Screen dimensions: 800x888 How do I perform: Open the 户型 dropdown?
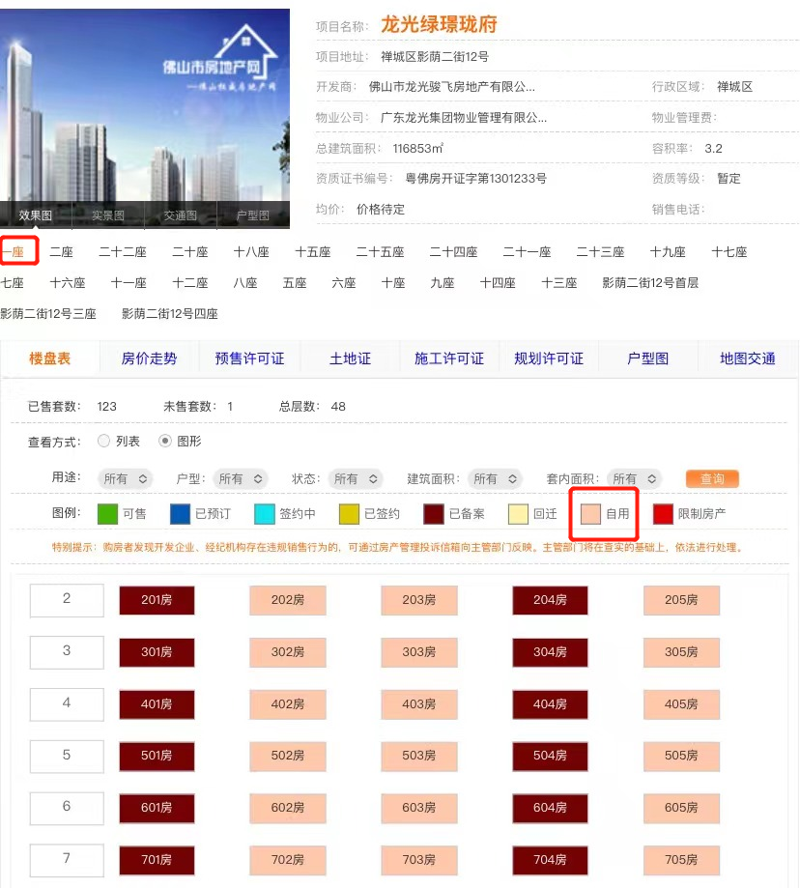coord(240,478)
